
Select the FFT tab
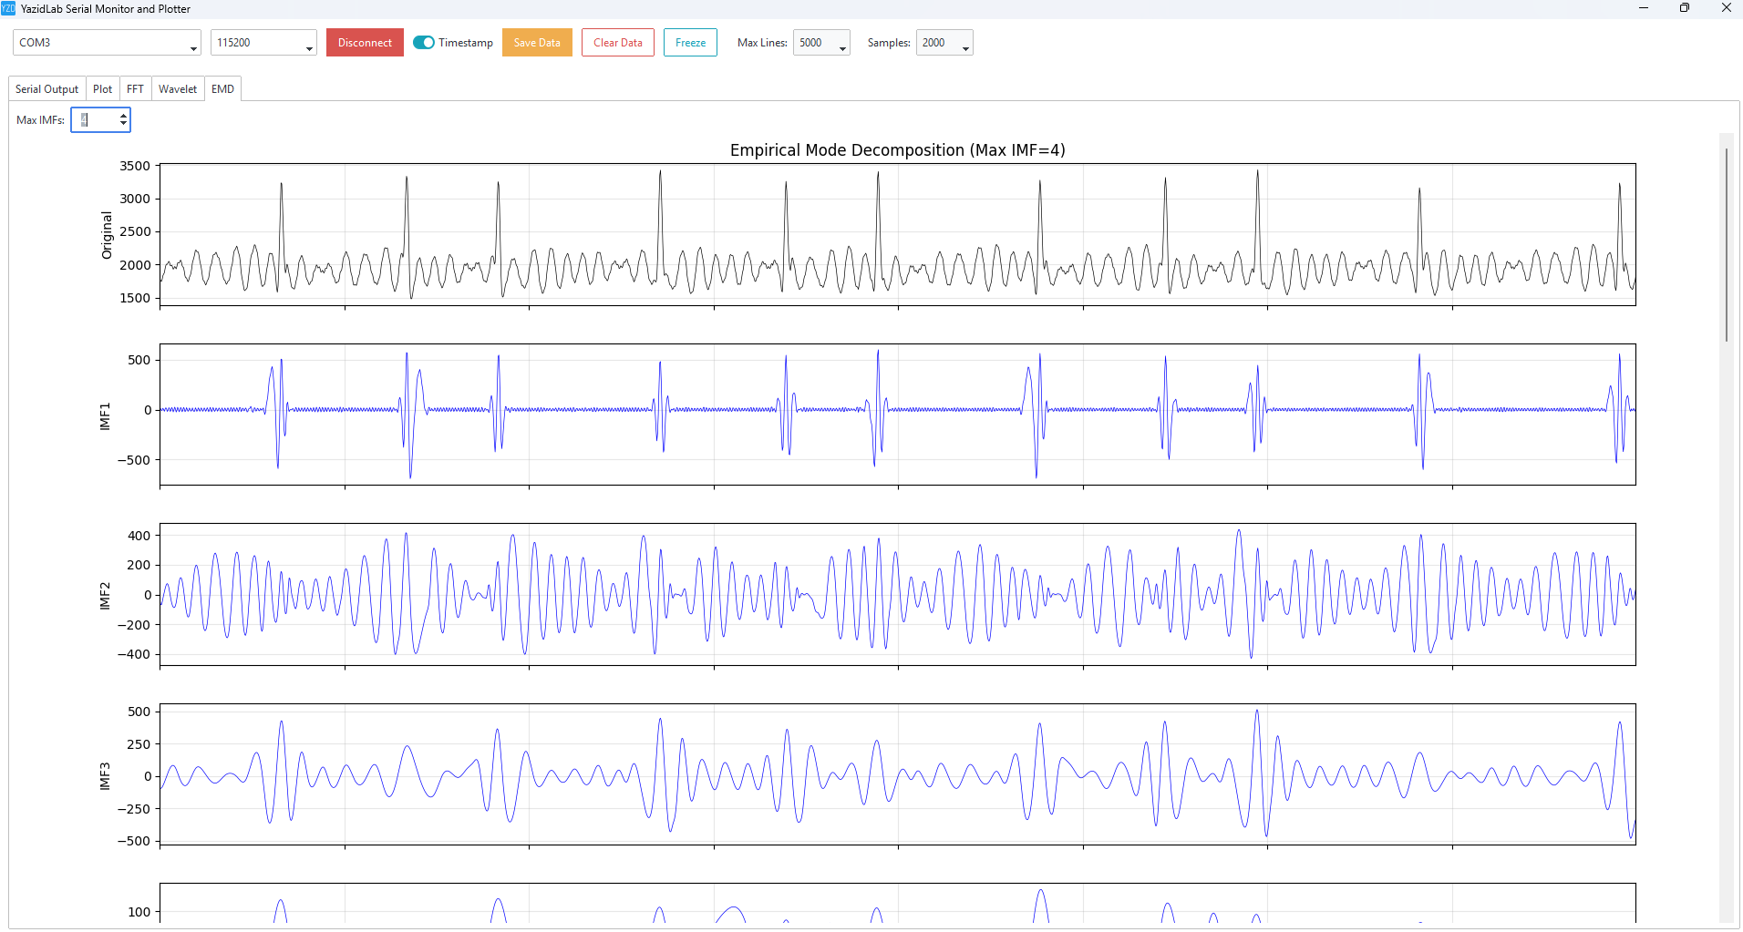pos(135,89)
